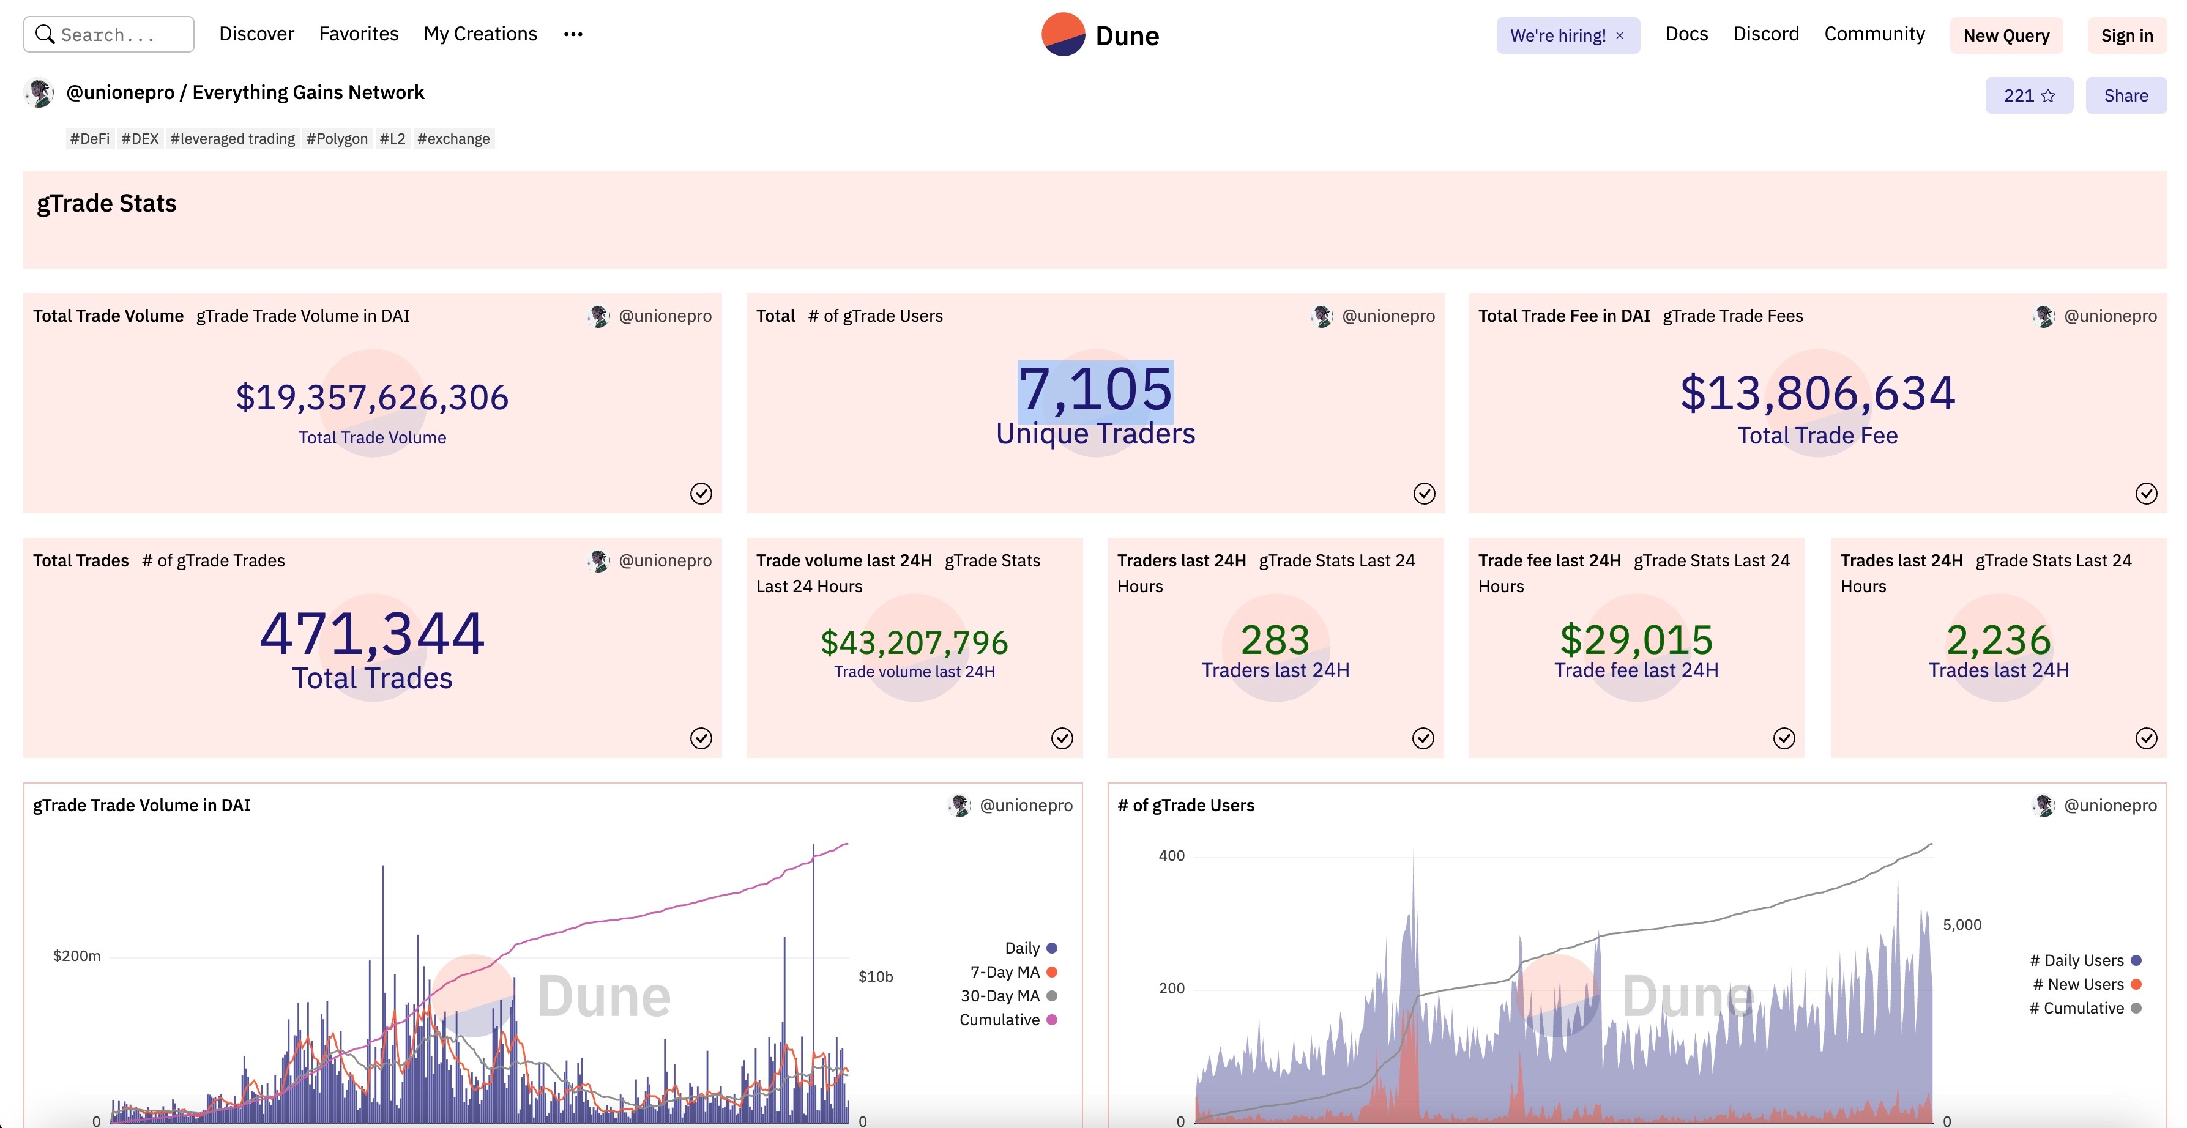Click the New Query button
This screenshot has width=2187, height=1128.
tap(2005, 35)
